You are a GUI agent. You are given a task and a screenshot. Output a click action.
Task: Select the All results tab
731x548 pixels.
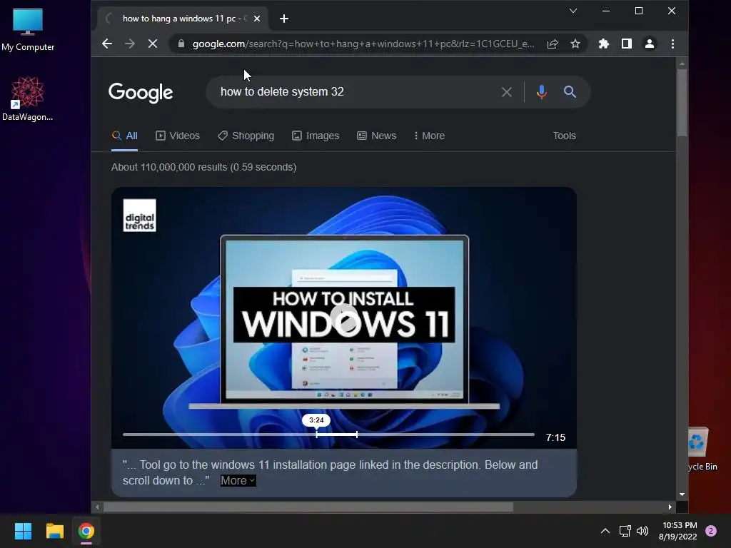(x=124, y=136)
